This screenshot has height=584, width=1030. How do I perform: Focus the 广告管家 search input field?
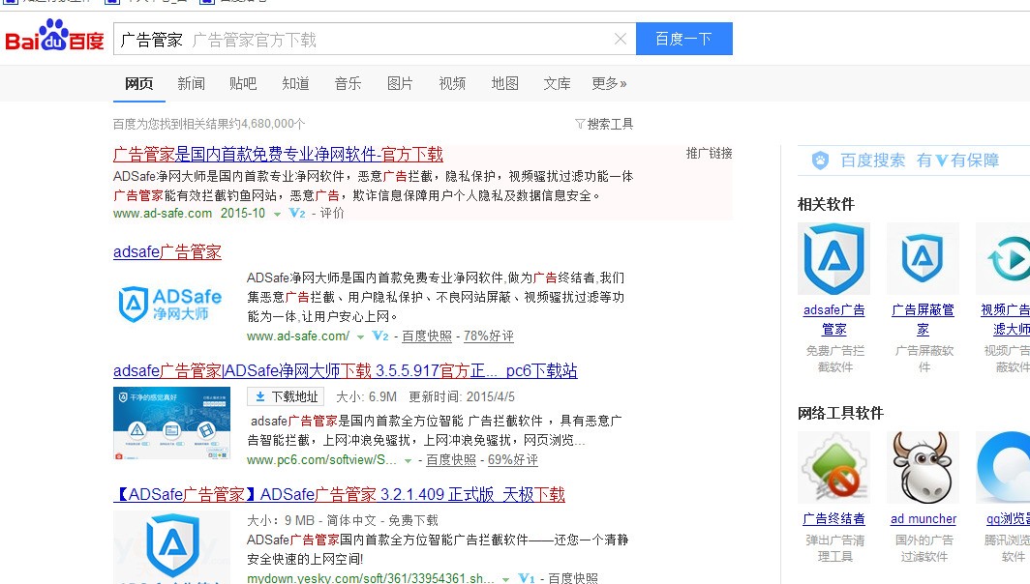[x=365, y=39]
